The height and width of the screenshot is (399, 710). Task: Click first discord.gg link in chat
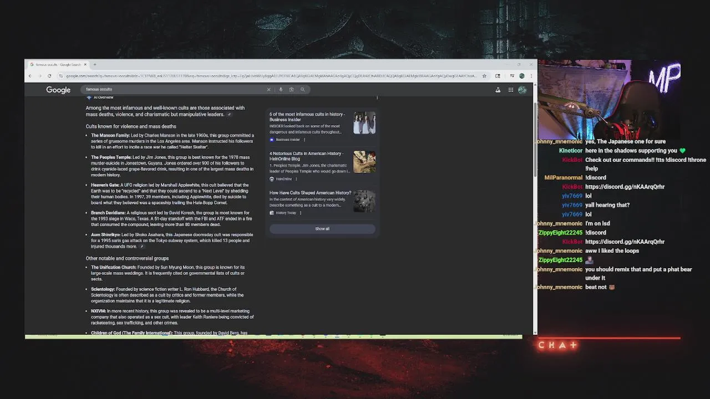[x=625, y=187]
